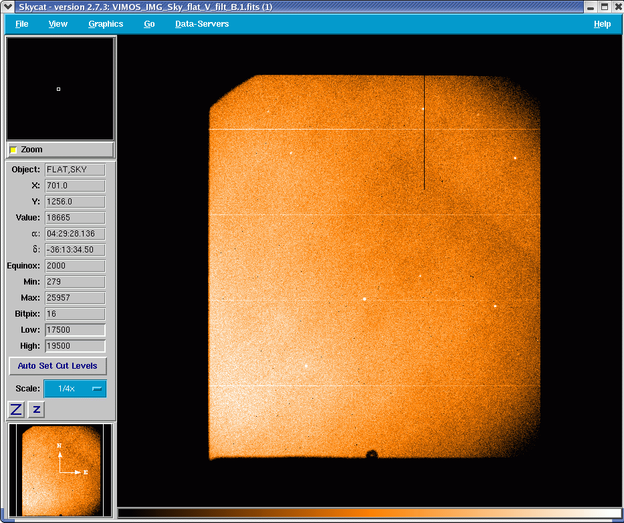Click the right ascension value 04:29:28.136
The height and width of the screenshot is (523, 624).
pos(75,234)
